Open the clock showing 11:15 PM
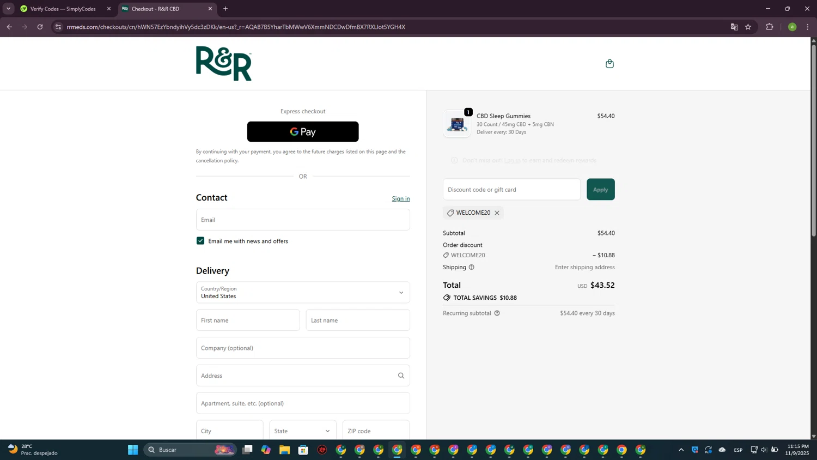 (x=797, y=450)
